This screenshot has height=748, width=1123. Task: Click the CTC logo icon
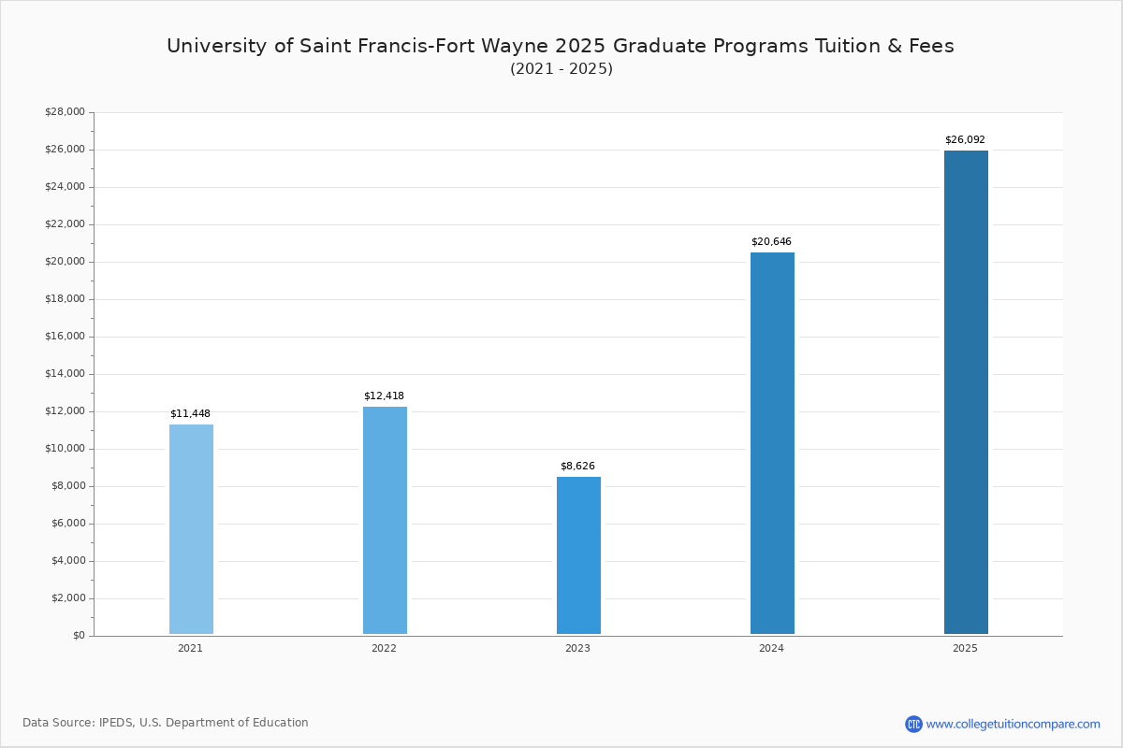913,724
